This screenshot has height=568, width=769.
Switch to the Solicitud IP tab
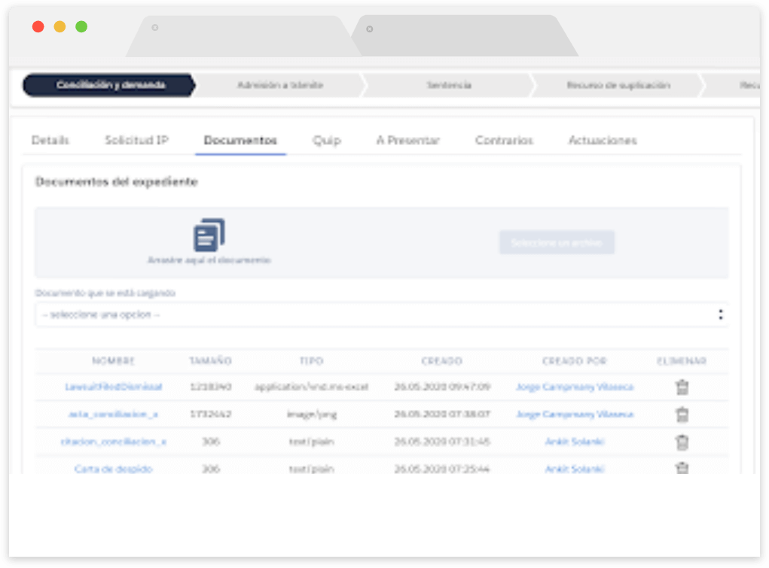click(x=137, y=140)
